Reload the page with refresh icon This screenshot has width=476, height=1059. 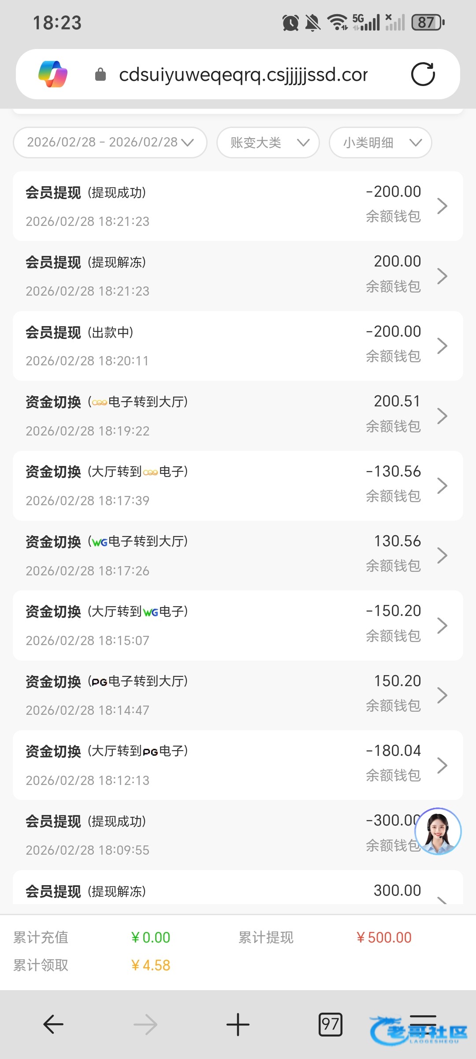tap(423, 74)
